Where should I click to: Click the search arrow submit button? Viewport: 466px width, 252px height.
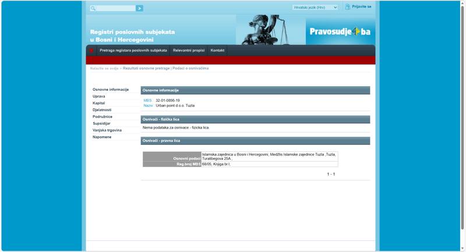coord(139,8)
